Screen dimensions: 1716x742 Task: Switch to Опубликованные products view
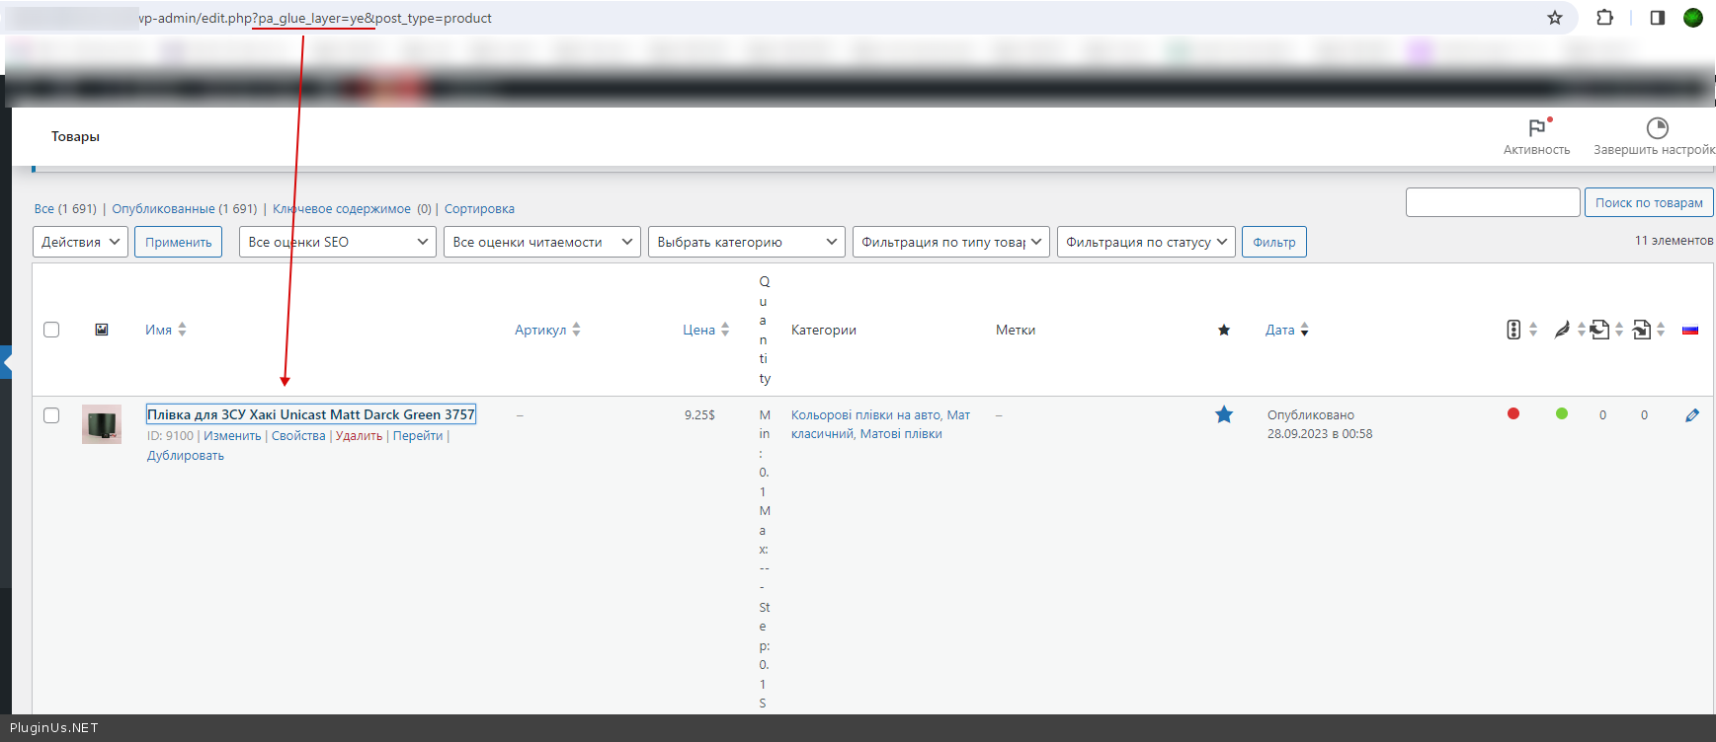163,209
